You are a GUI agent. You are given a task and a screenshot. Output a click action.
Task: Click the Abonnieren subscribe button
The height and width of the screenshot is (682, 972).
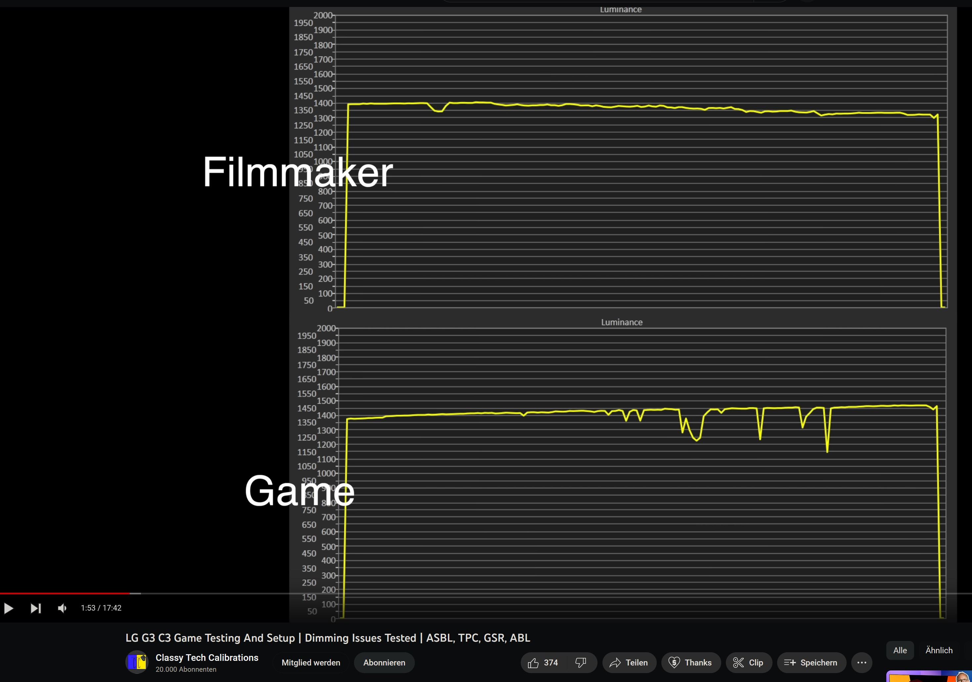[384, 662]
